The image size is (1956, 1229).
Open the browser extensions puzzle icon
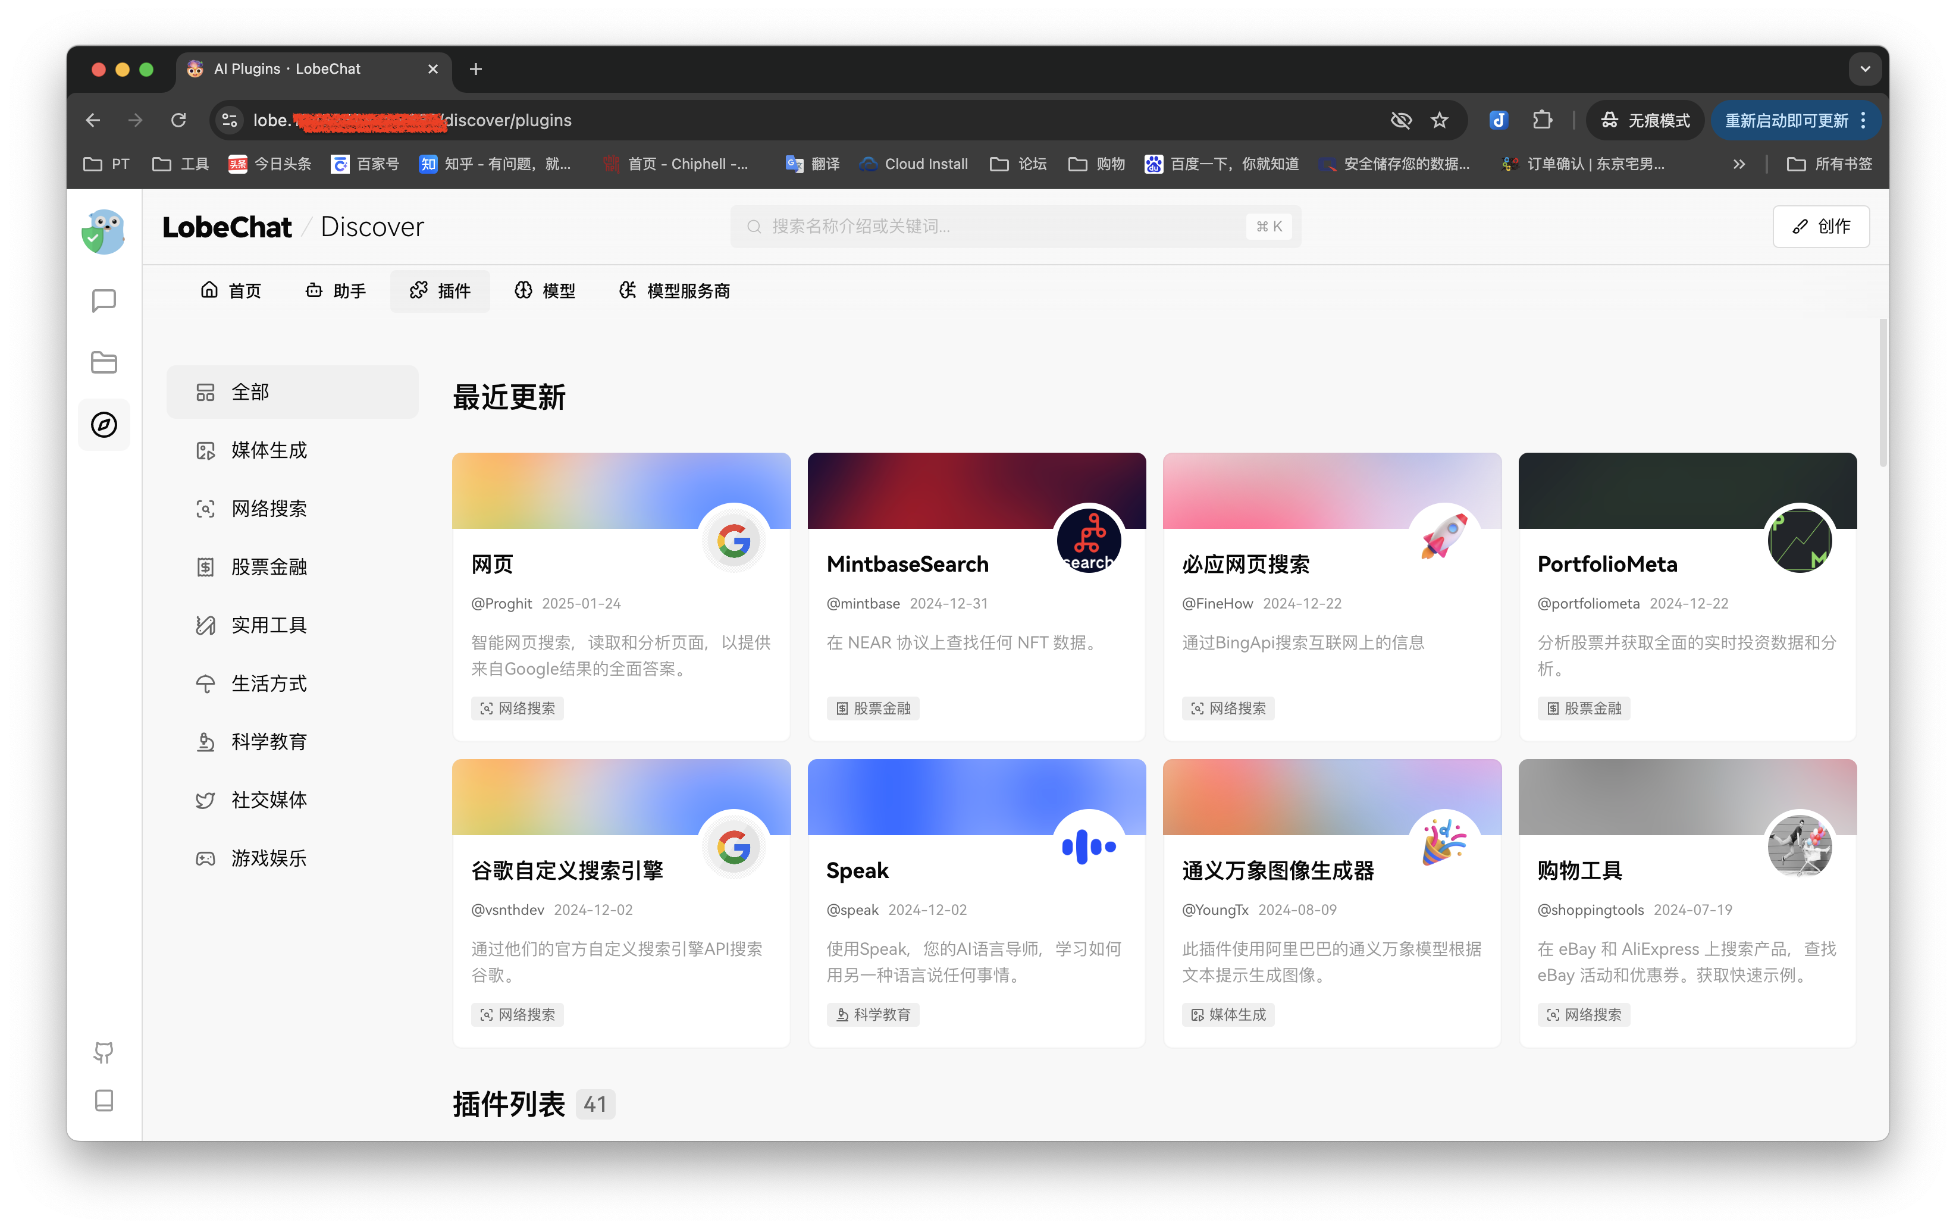1542,120
